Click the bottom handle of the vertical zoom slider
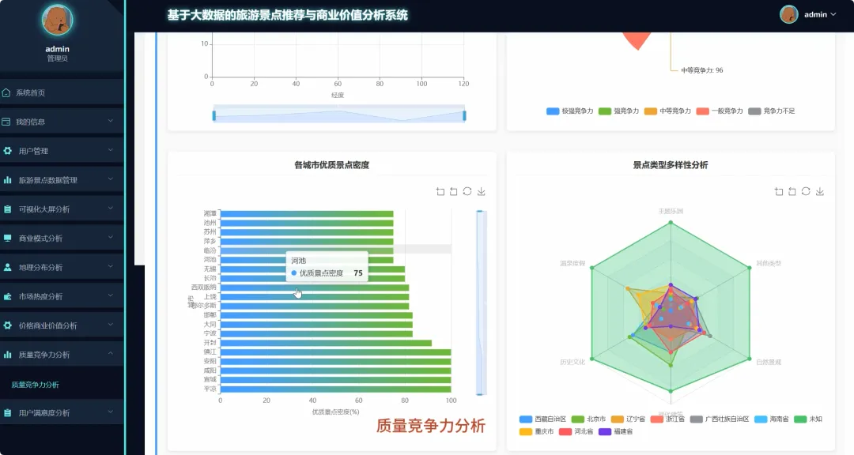Screen dimensions: 854x455 (480, 394)
